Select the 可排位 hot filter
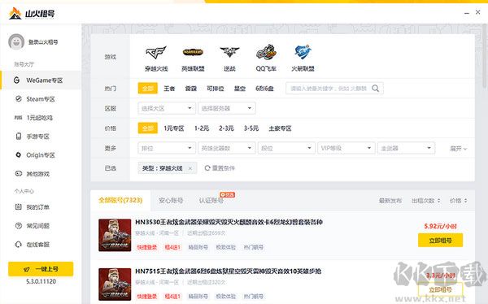 [216, 89]
